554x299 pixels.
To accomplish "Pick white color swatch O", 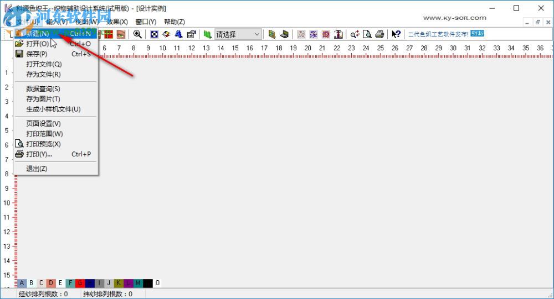I will point(157,283).
